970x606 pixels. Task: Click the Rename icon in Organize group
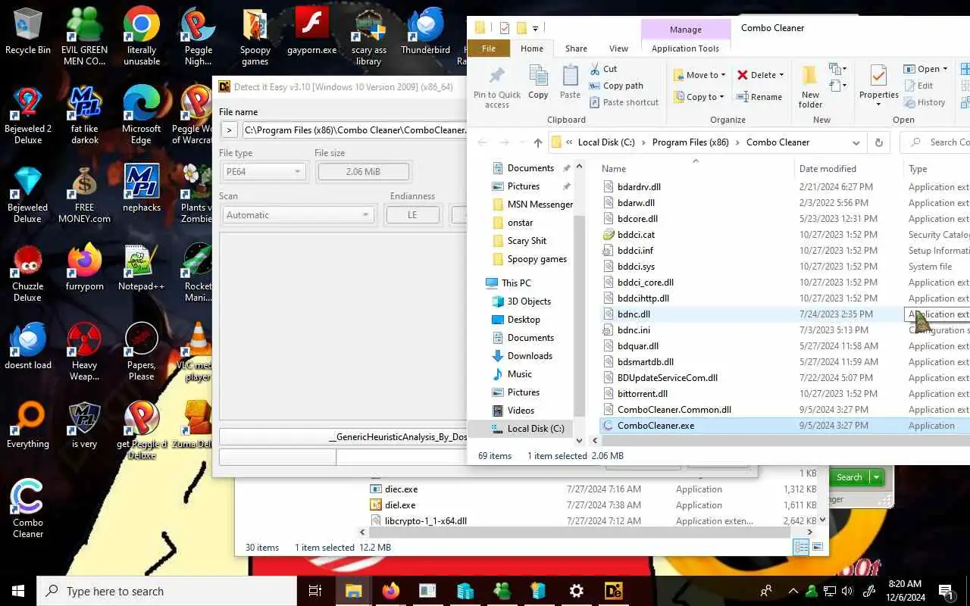click(x=760, y=97)
